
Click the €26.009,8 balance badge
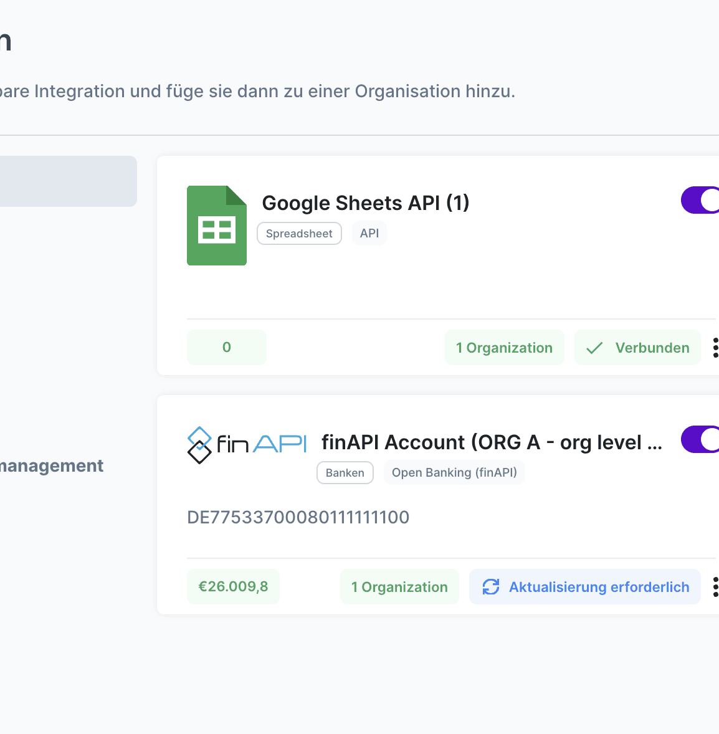tap(233, 587)
